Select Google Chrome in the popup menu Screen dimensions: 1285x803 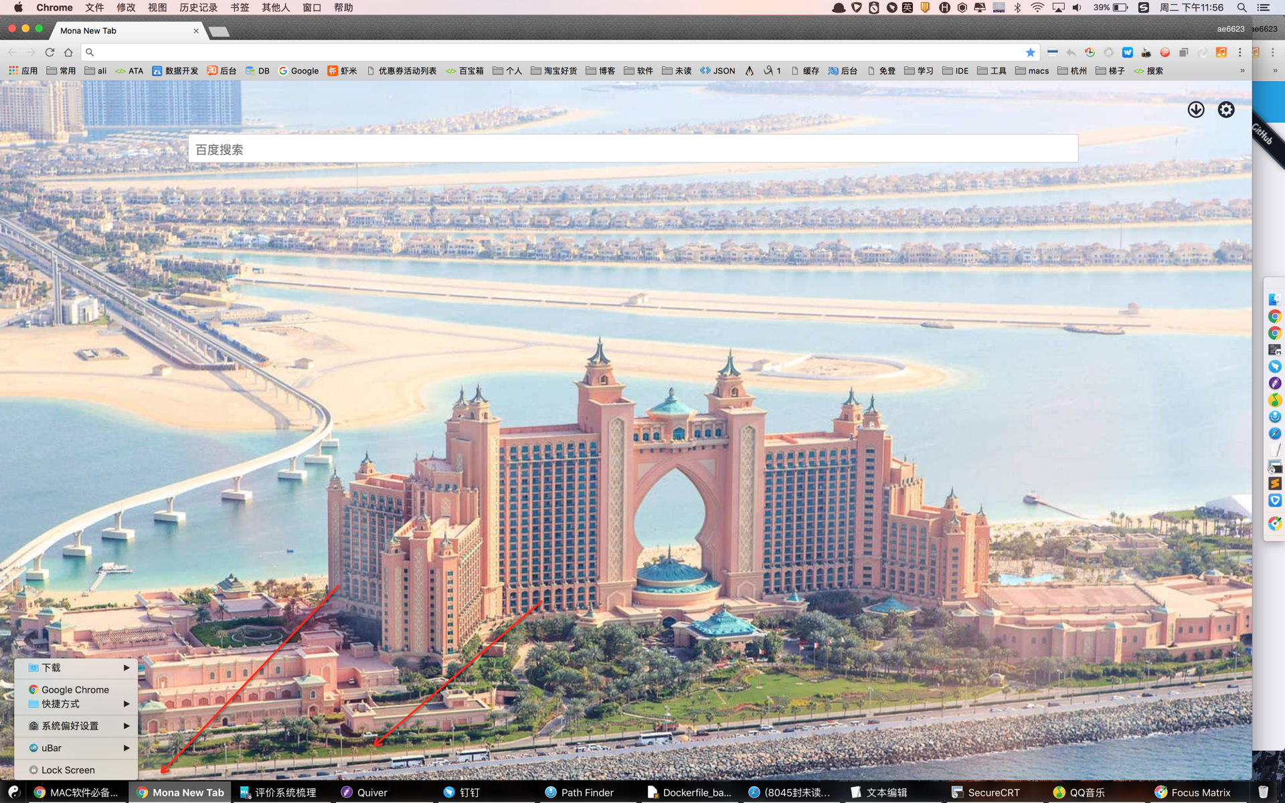point(76,689)
